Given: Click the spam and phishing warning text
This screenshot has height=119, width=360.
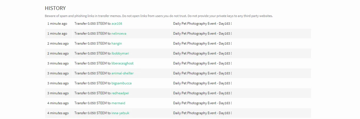Looking at the screenshot, I should point(159,16).
